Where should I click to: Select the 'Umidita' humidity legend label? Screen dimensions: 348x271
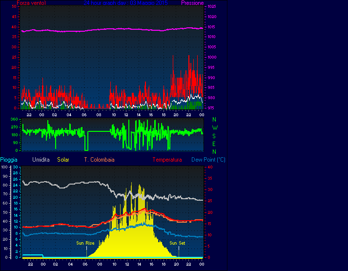[x=41, y=160]
